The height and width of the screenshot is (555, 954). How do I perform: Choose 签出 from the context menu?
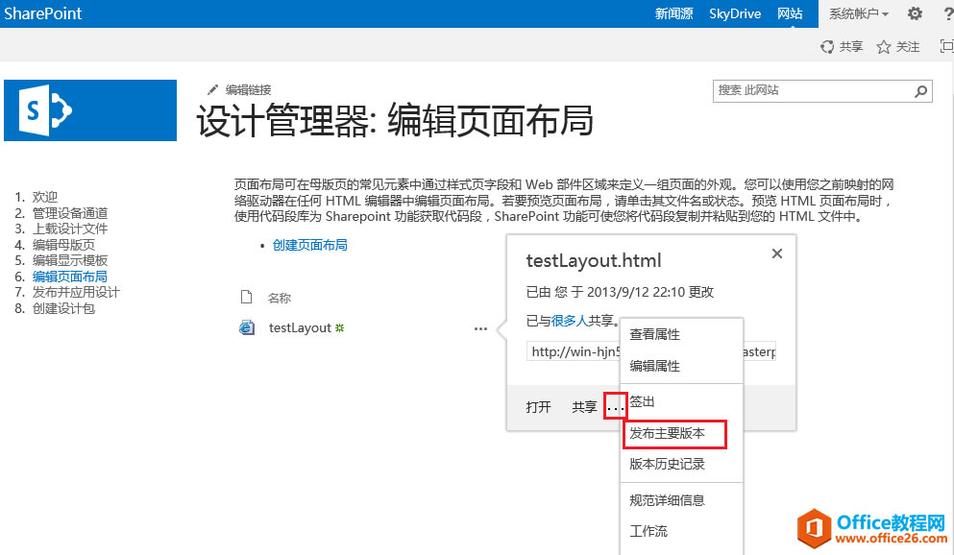tap(641, 401)
